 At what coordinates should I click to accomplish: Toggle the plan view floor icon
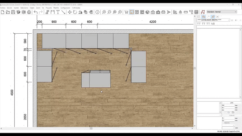coord(132,12)
